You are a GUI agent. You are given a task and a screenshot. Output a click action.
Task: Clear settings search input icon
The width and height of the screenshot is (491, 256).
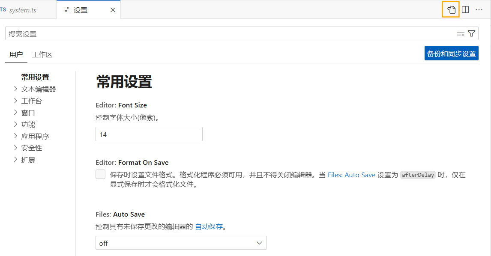(461, 34)
